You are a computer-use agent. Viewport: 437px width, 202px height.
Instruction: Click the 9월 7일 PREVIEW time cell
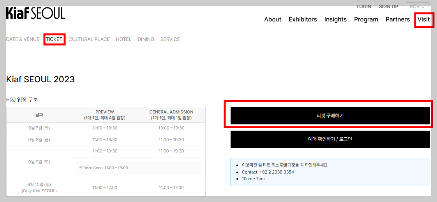105,128
